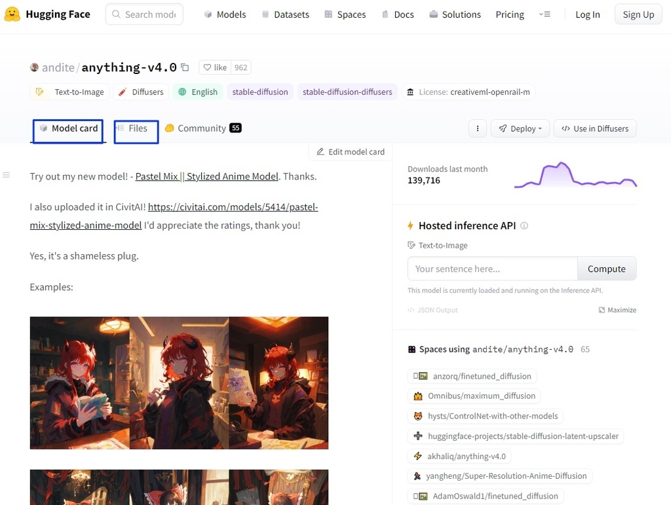671x505 pixels.
Task: Open hysts/ControlNet-with-other-models space
Action: tap(486, 416)
